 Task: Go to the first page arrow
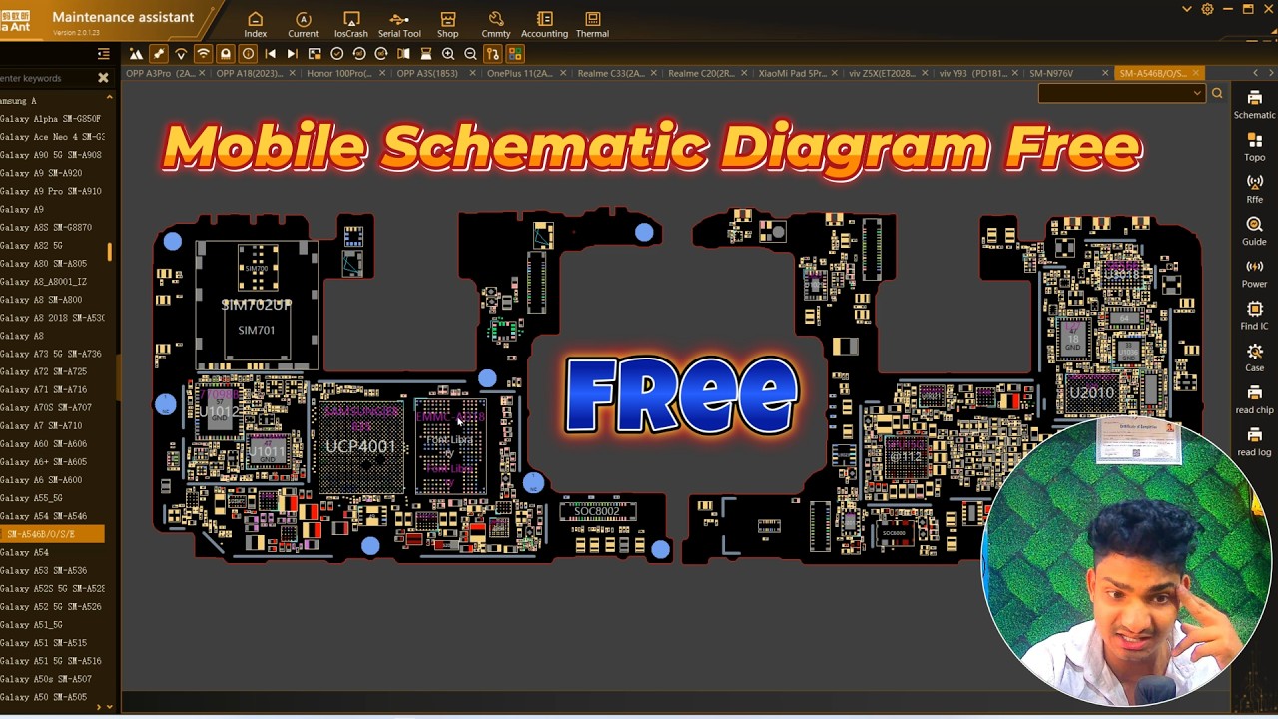click(270, 54)
